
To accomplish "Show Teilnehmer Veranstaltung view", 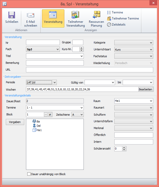I will coord(75,18).
